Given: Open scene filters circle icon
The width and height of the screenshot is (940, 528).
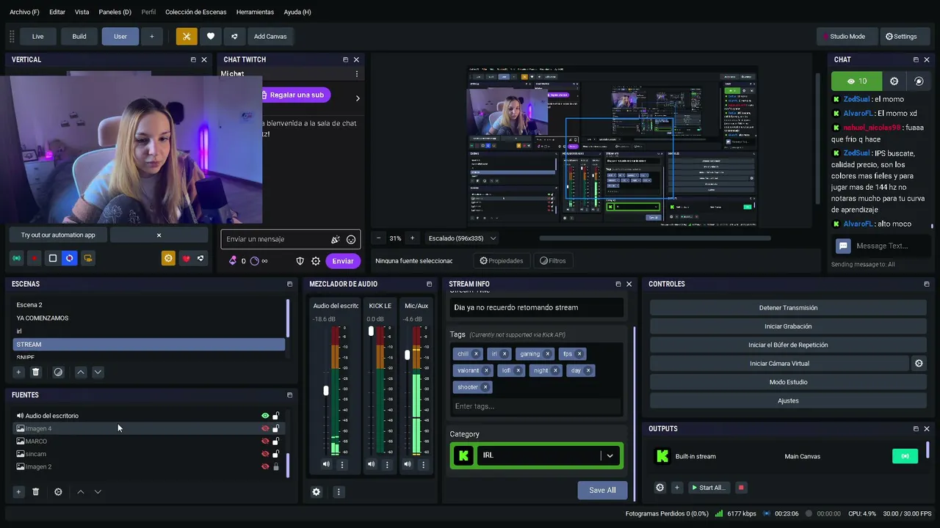Looking at the screenshot, I should tap(58, 372).
